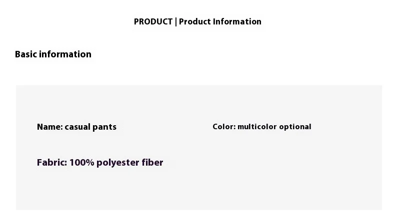The image size is (395, 220).
Task: Click the Name: label
Action: pyautogui.click(x=49, y=127)
